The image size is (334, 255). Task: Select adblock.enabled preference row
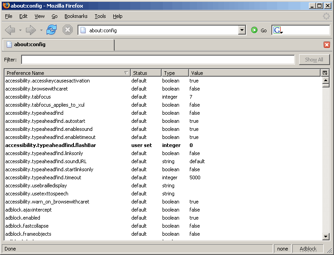click(163, 218)
